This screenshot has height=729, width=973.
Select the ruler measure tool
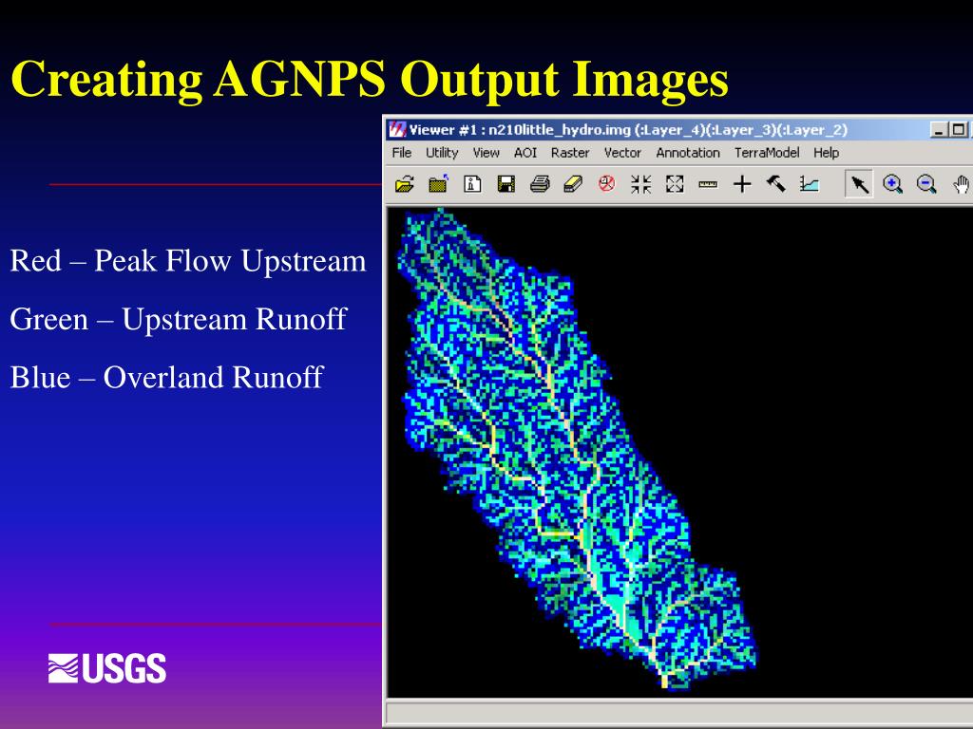(707, 184)
